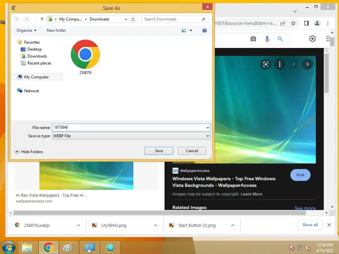Open Chrome side panel
Image resolution: width=339 pixels, height=254 pixels.
(x=306, y=23)
